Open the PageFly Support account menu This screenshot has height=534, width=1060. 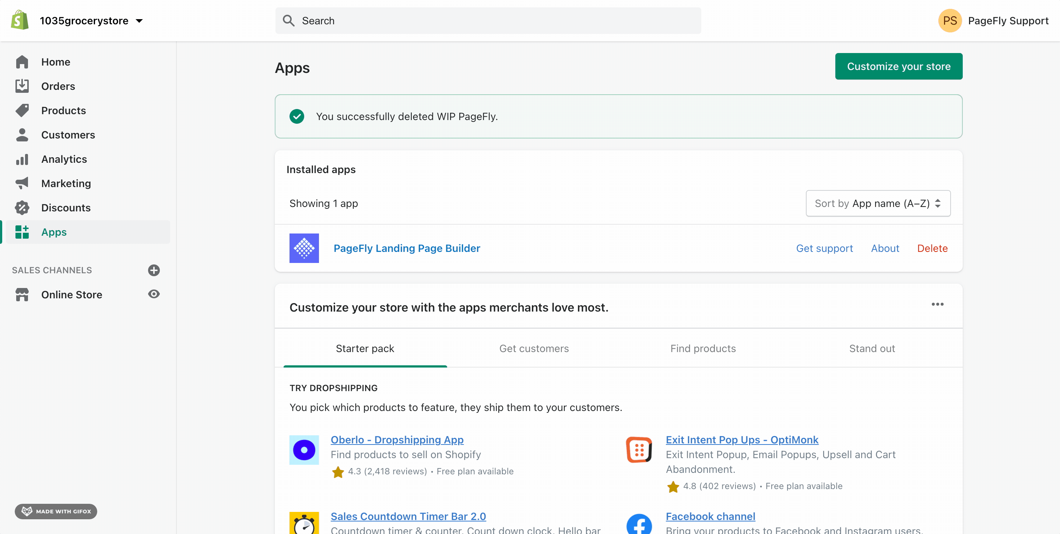[x=993, y=21]
